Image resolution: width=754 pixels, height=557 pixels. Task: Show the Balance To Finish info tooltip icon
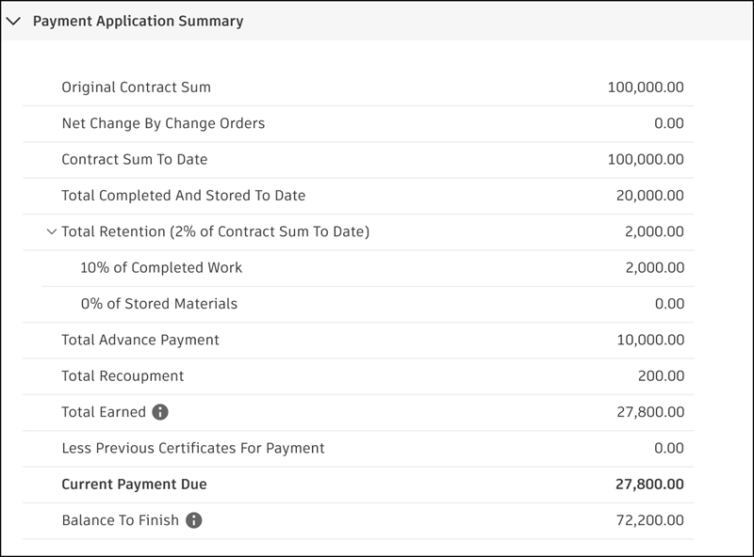tap(193, 520)
